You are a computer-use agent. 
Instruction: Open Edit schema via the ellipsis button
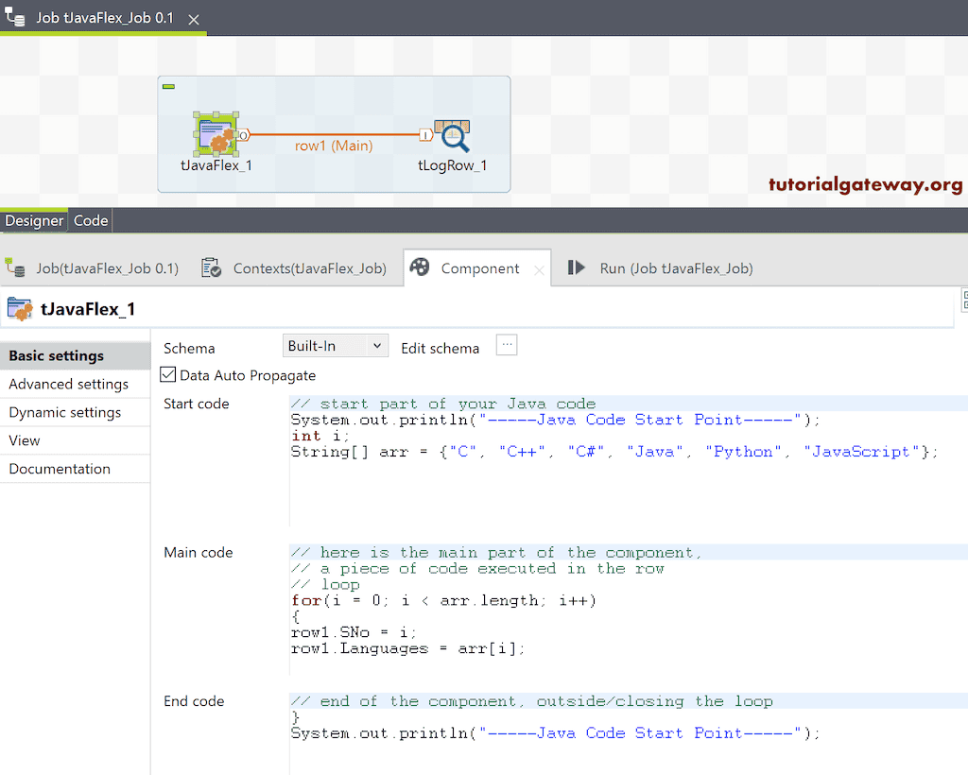tap(507, 345)
